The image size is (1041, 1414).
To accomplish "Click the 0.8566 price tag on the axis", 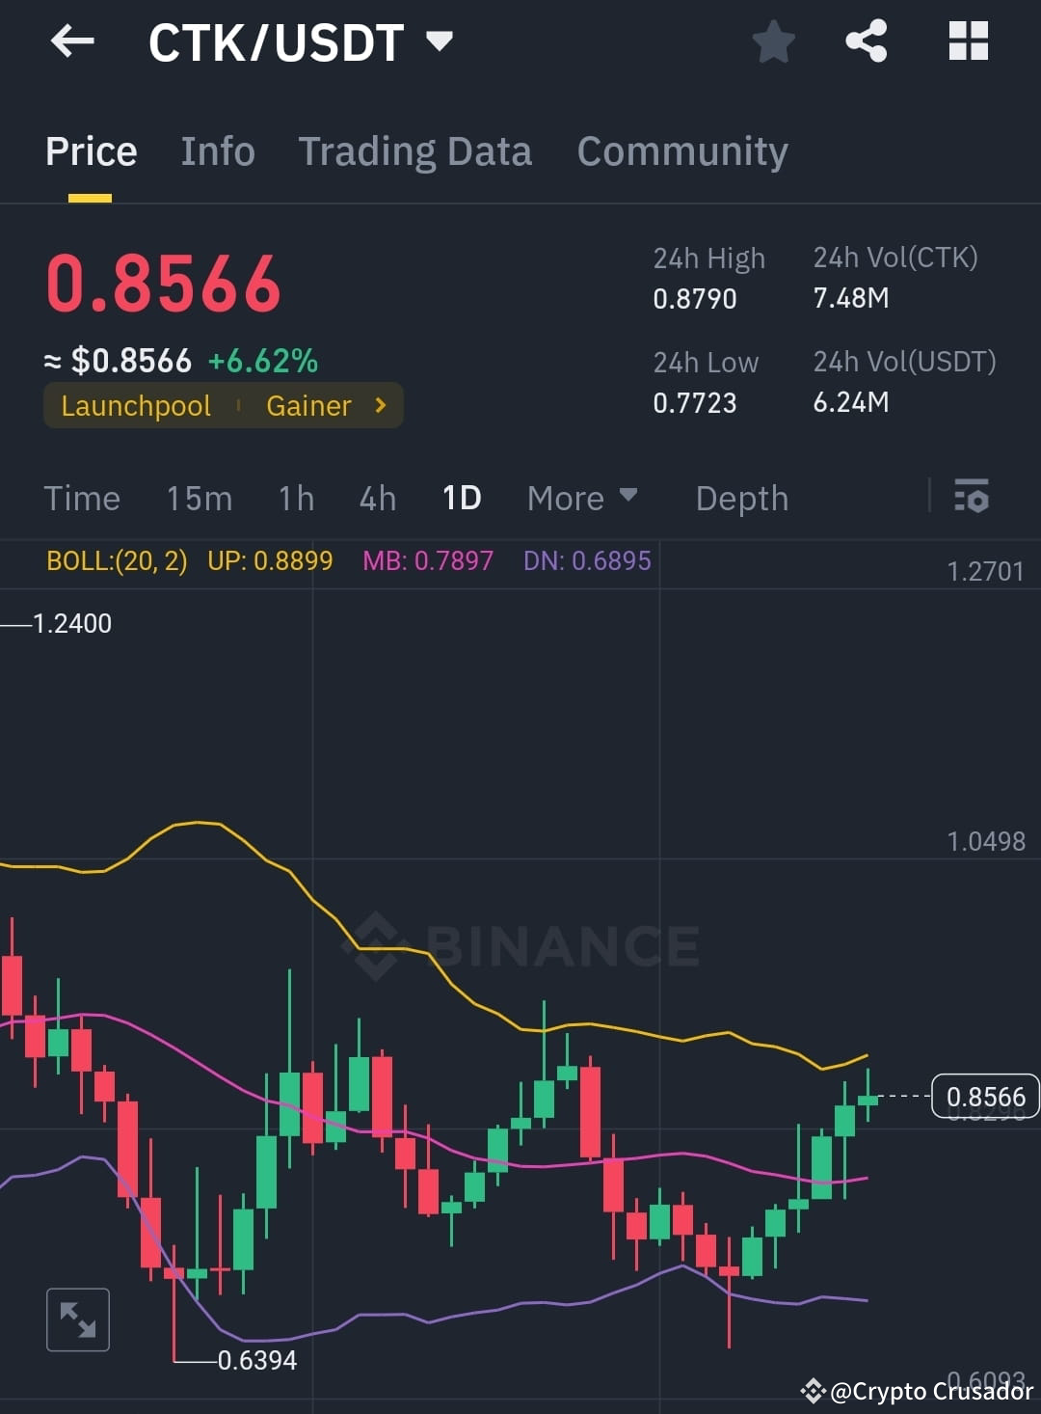I will (985, 1096).
